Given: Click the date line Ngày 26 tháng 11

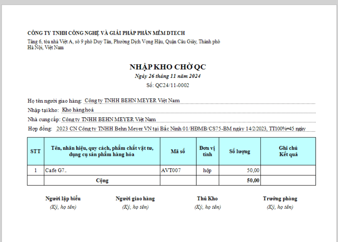Looking at the screenshot, I should click(x=167, y=76).
